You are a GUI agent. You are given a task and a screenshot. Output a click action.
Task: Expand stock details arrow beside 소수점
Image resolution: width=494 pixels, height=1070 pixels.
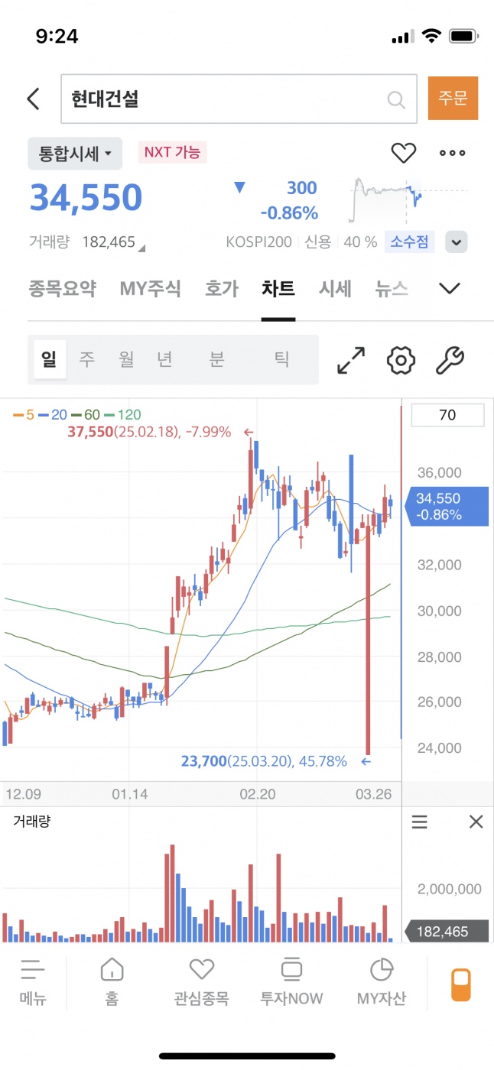coord(457,242)
